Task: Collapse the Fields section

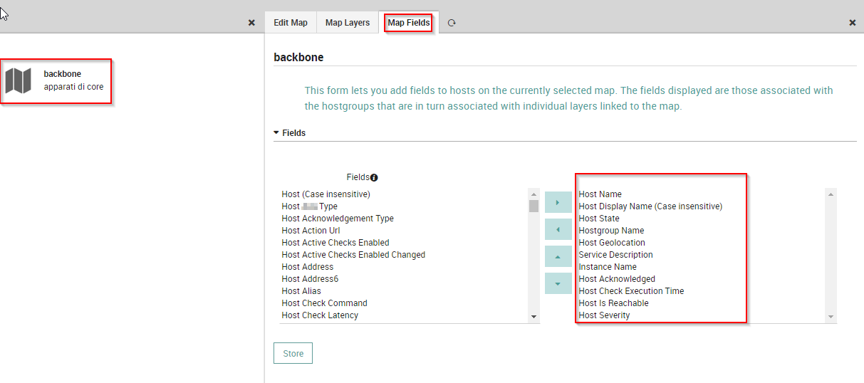Action: pos(277,133)
